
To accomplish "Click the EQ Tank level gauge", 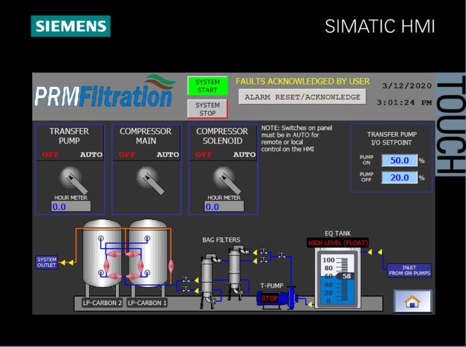I will (x=336, y=280).
